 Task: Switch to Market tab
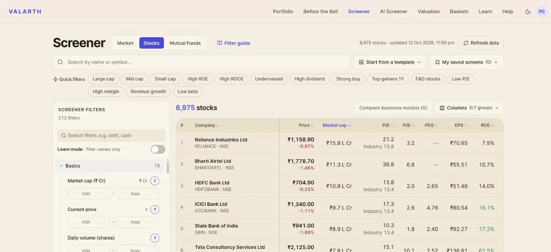tap(125, 43)
